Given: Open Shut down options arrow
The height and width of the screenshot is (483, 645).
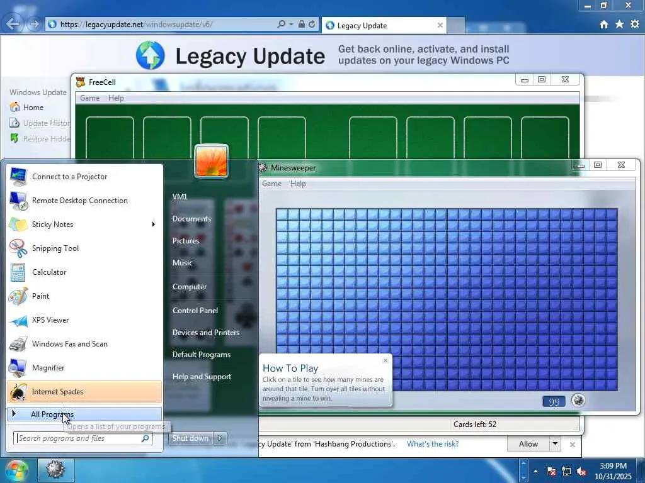Looking at the screenshot, I should point(220,438).
